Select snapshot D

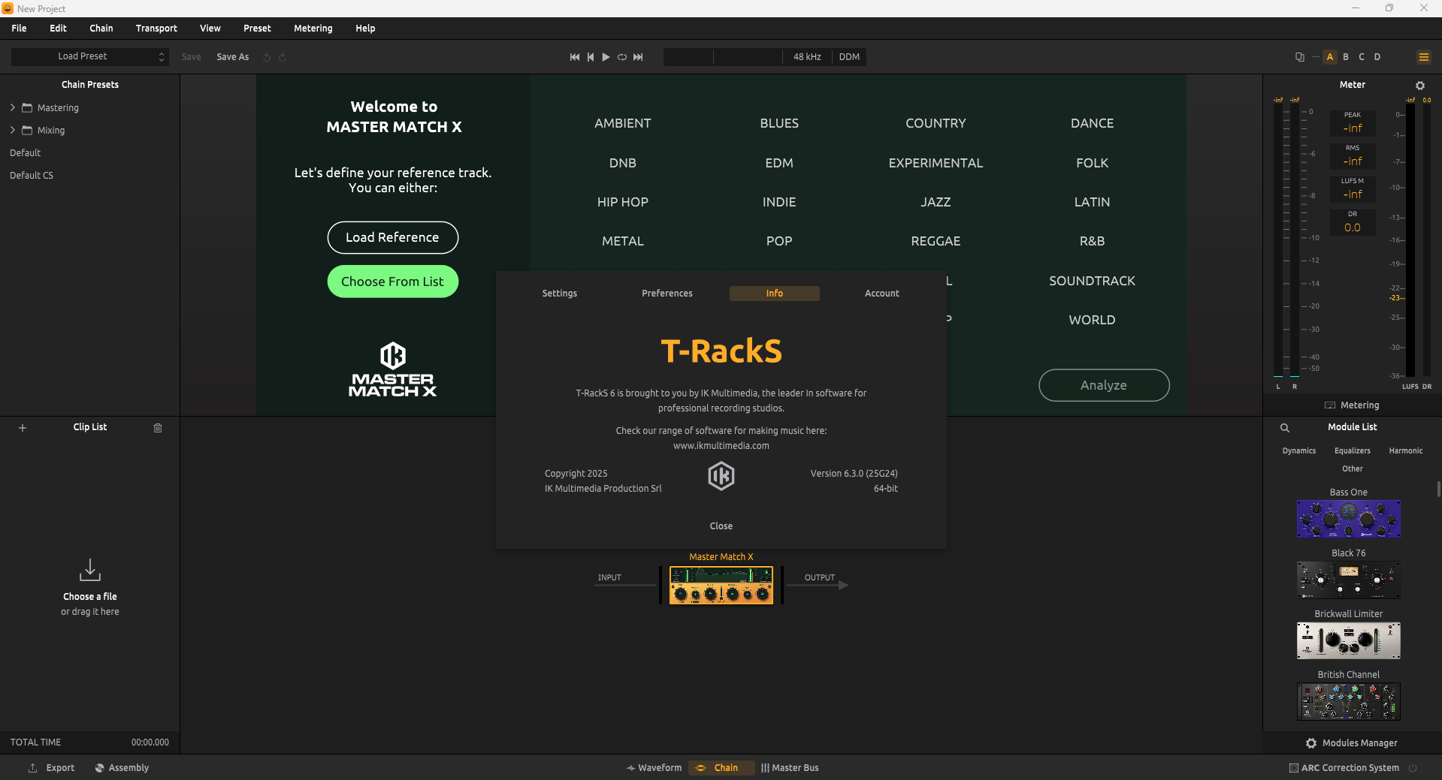click(1377, 57)
